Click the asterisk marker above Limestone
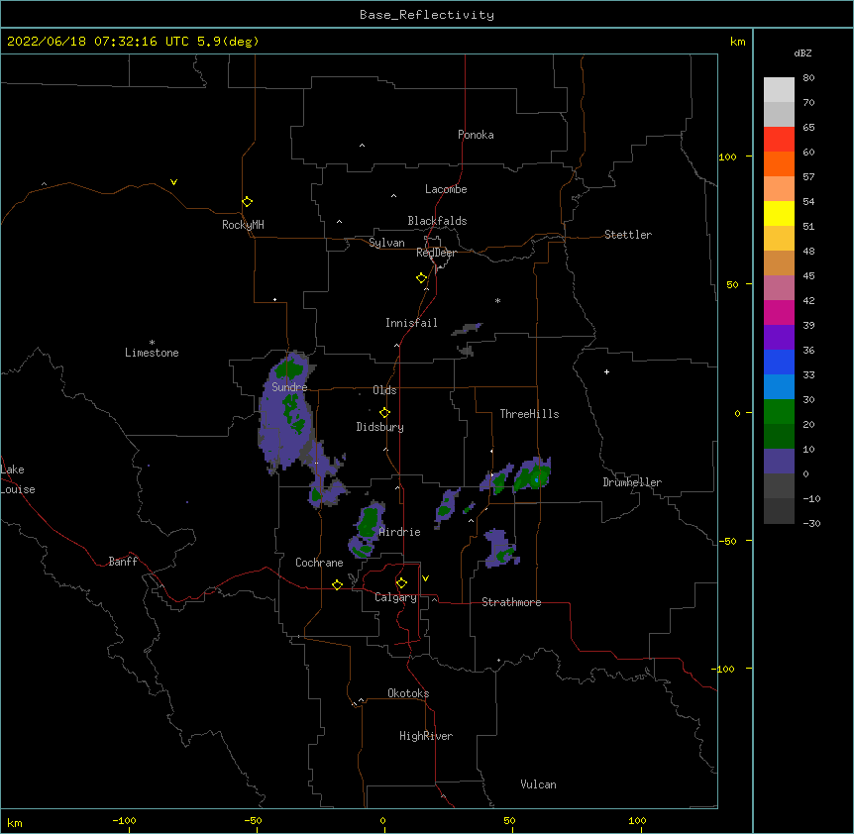The width and height of the screenshot is (854, 834). 152,343
